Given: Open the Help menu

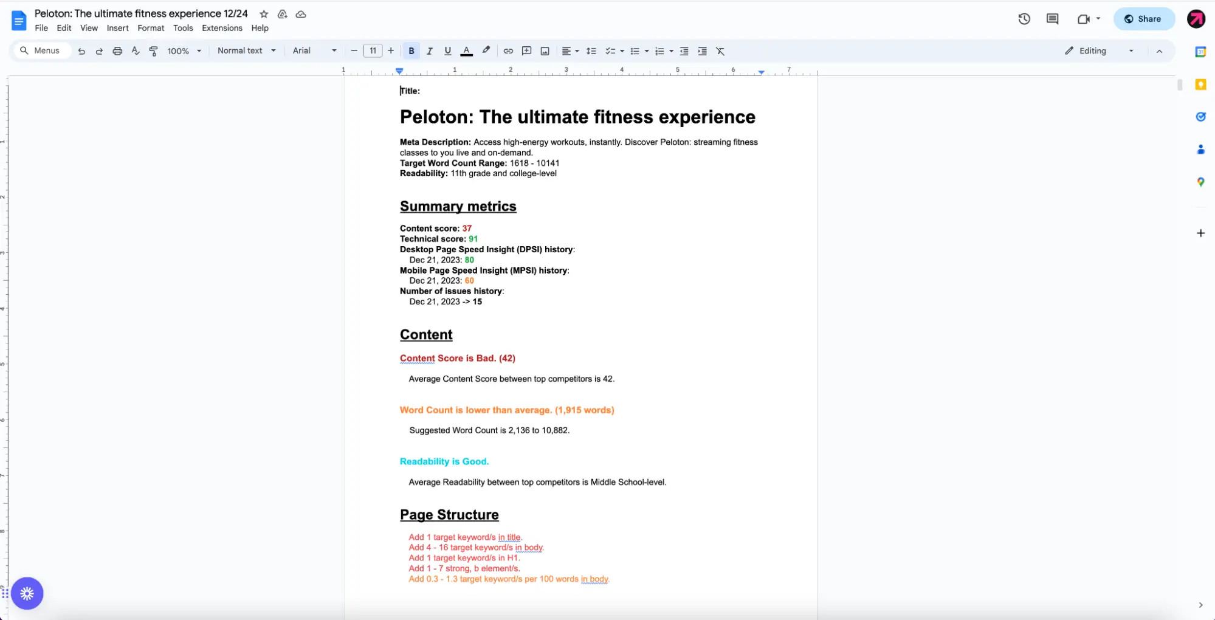Looking at the screenshot, I should [260, 28].
